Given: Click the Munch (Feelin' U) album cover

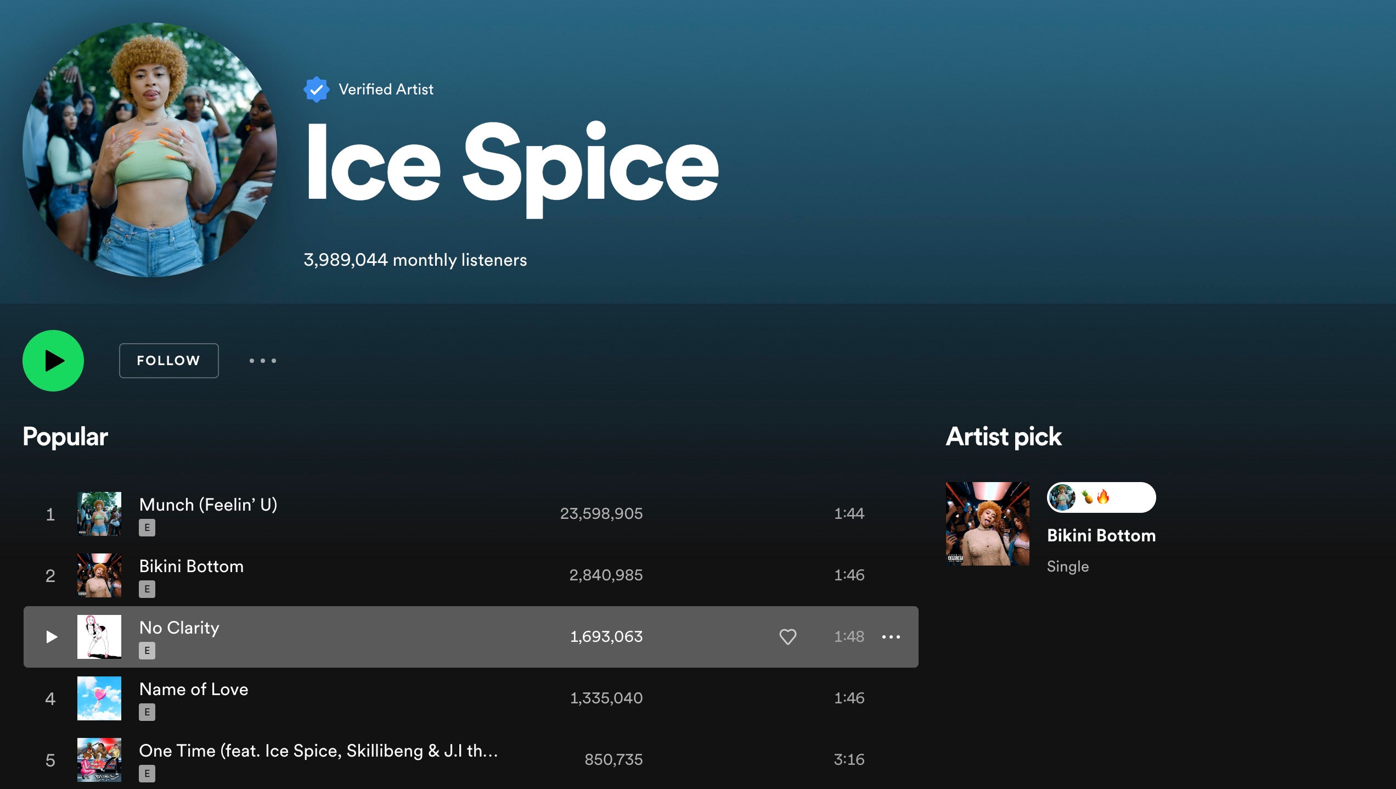Looking at the screenshot, I should pyautogui.click(x=99, y=514).
